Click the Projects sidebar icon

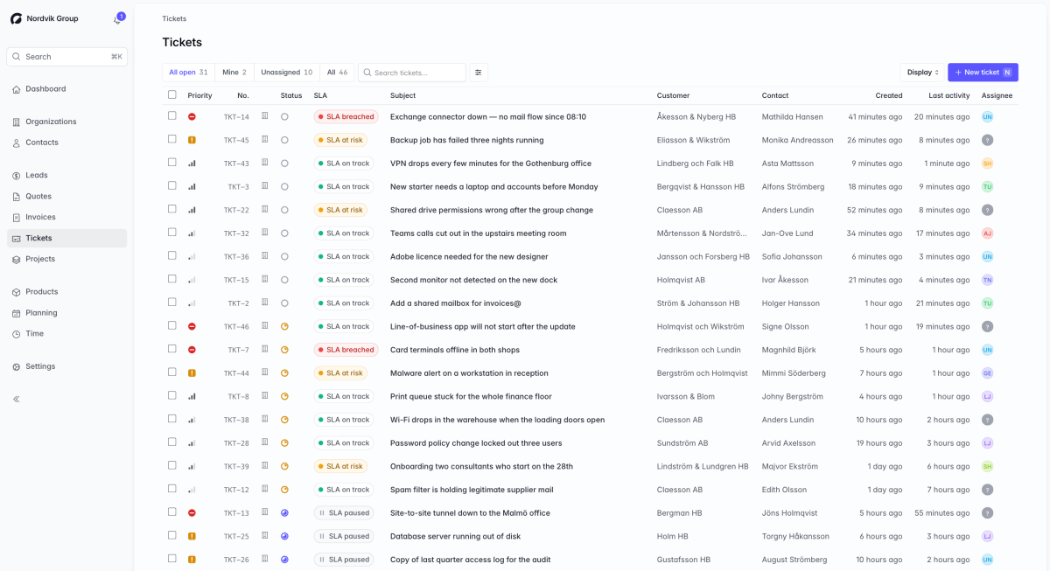17,260
